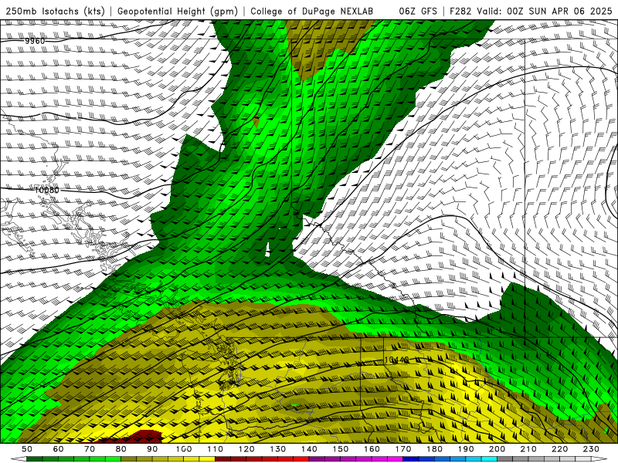Click the 10080 height contour label

47,190
